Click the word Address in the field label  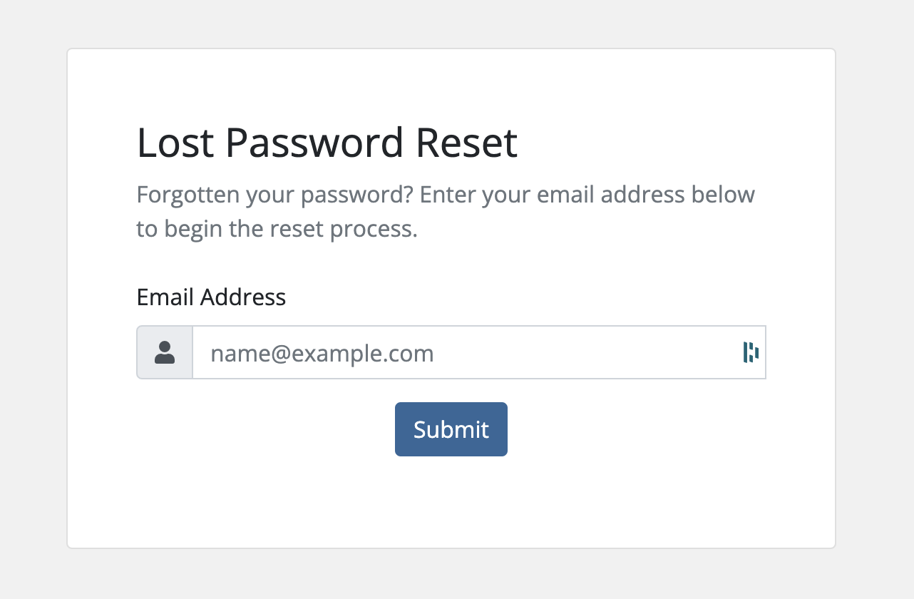click(243, 297)
